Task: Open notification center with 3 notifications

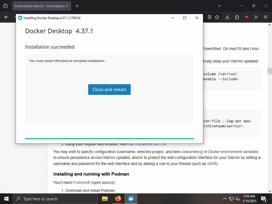Action: tap(263, 199)
